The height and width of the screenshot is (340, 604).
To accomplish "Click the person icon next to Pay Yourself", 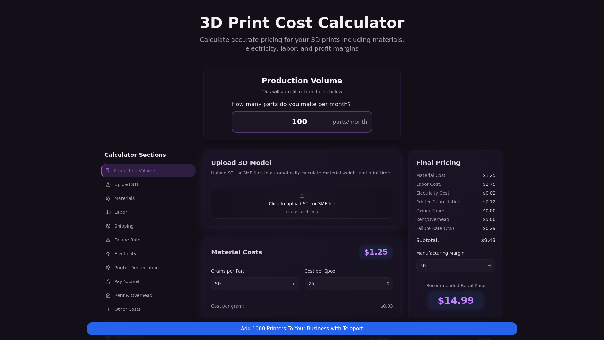I will (108, 281).
